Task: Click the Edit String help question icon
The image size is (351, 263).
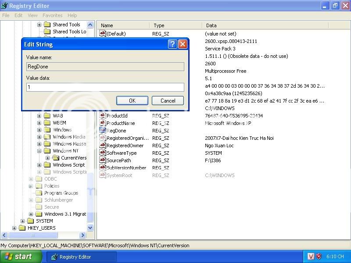Action: pos(172,44)
